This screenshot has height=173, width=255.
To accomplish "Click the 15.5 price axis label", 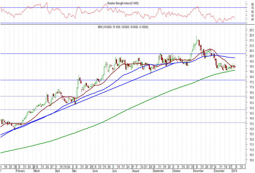I will point(251,103).
